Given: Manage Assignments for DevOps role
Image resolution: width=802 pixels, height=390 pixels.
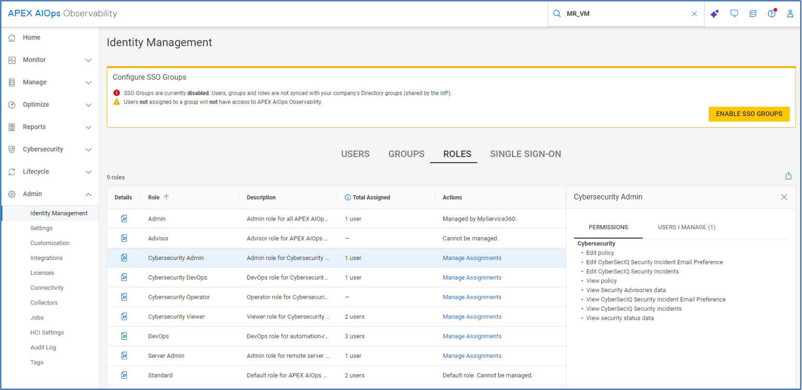Looking at the screenshot, I should [472, 336].
